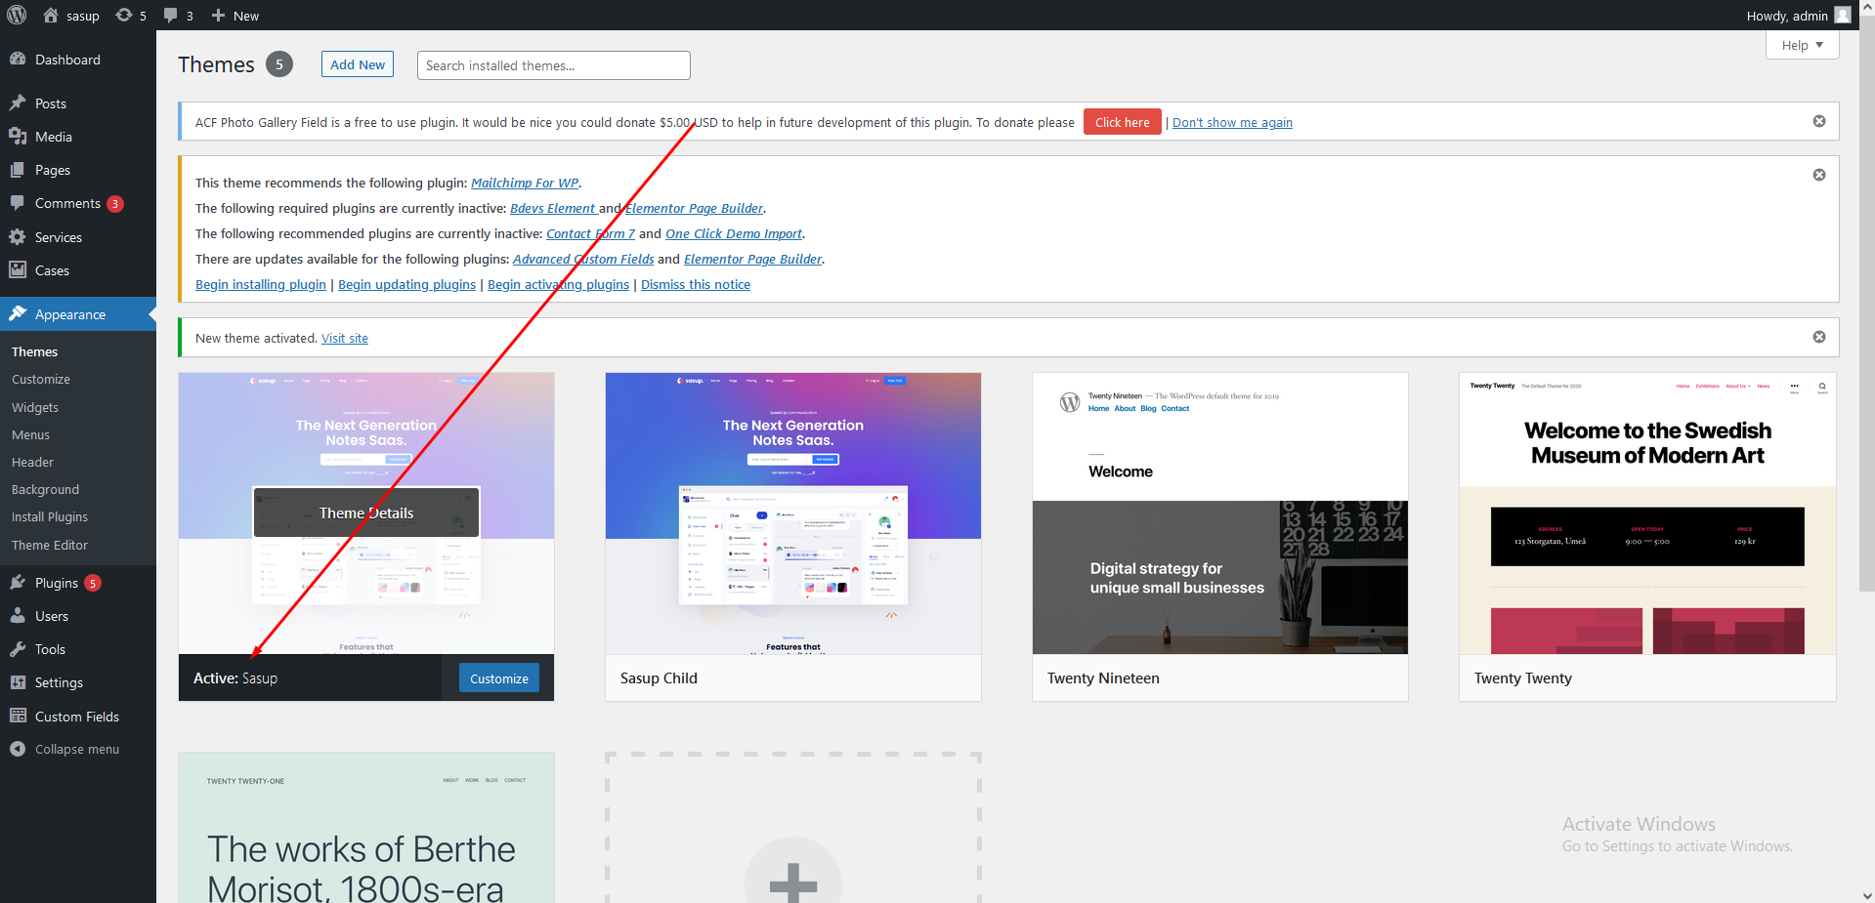Click the Tools wrench icon
The image size is (1875, 903).
click(18, 649)
